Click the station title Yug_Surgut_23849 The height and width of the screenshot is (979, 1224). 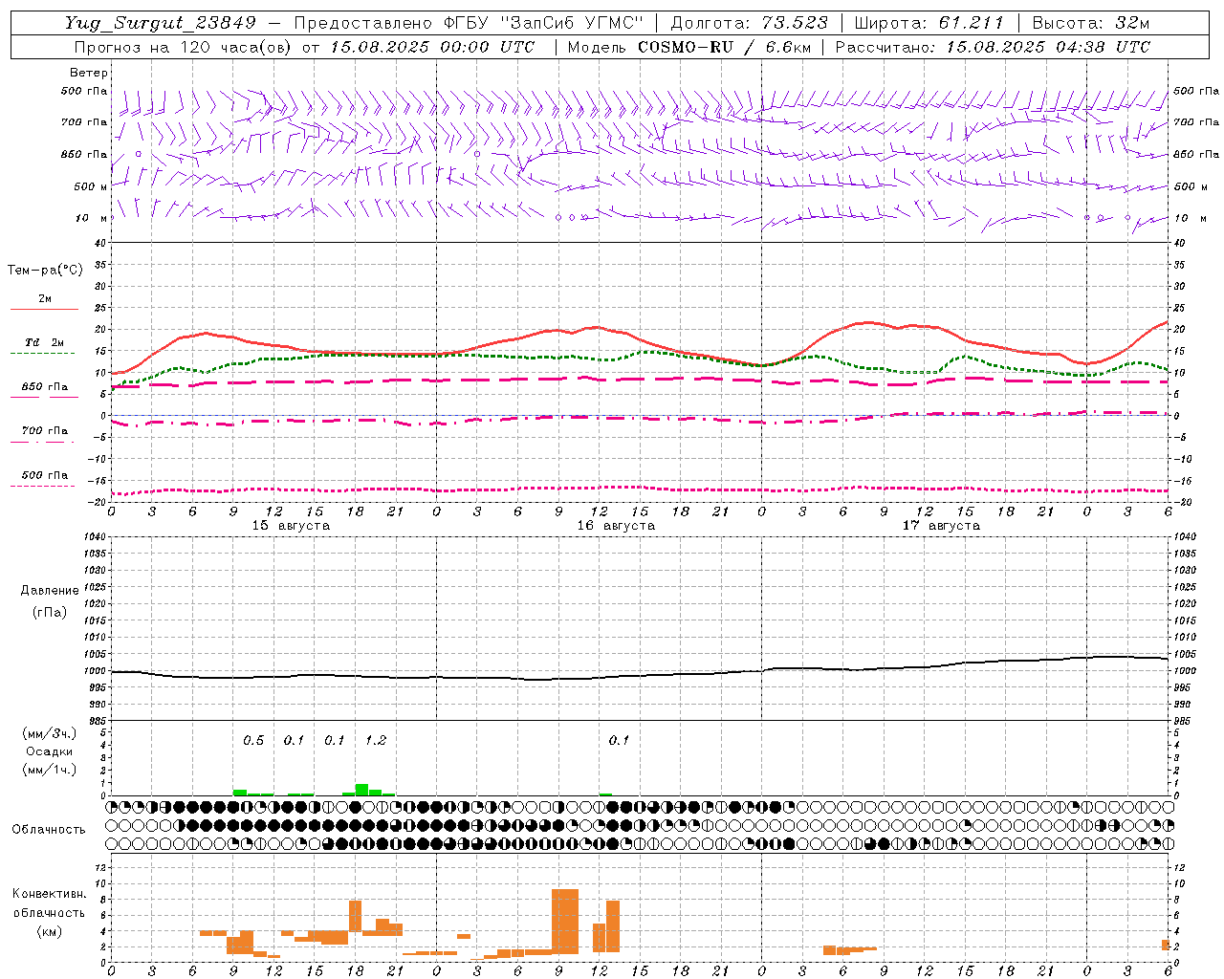(x=161, y=23)
